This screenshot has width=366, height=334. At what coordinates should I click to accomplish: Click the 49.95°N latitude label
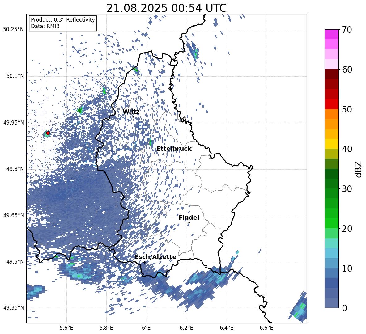point(14,123)
